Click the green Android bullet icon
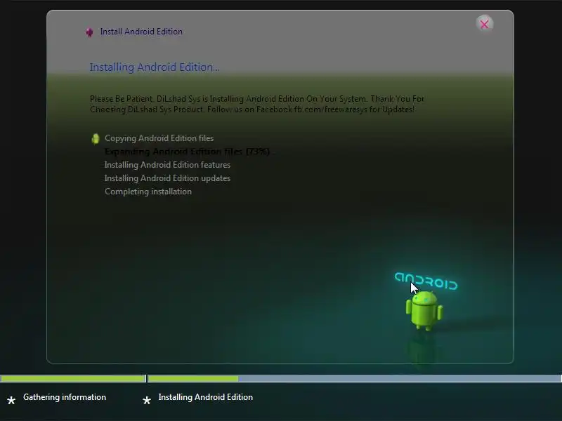This screenshot has height=421, width=562. pyautogui.click(x=96, y=138)
